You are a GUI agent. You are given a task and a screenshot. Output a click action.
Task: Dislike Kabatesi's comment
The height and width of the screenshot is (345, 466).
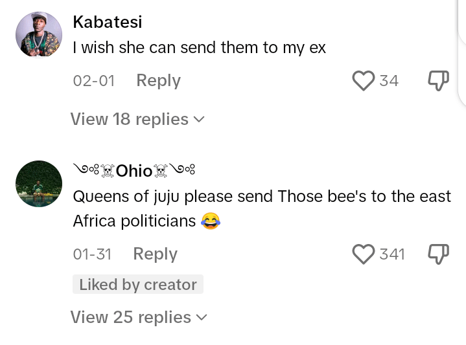(x=439, y=81)
